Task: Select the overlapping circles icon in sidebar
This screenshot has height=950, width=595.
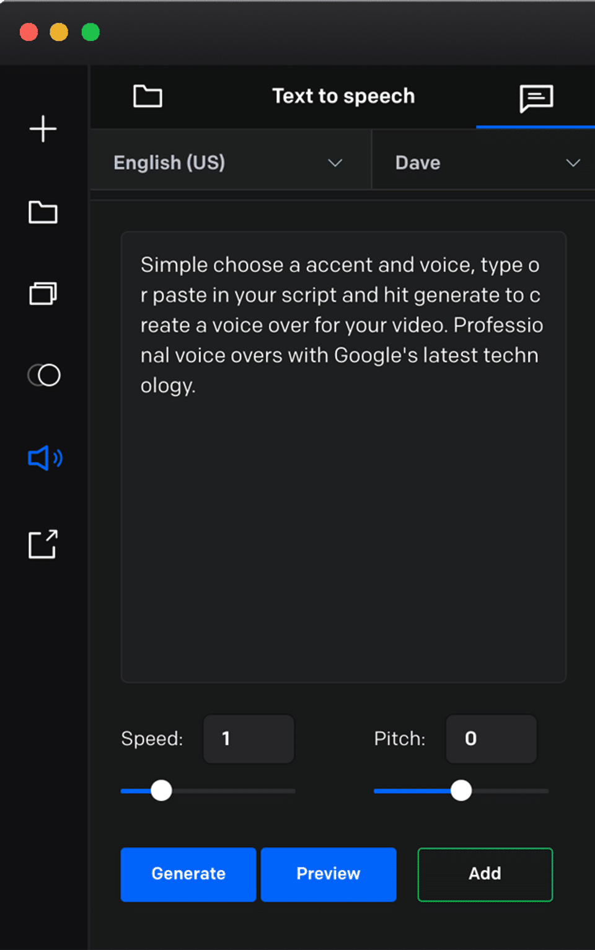Action: (x=44, y=375)
